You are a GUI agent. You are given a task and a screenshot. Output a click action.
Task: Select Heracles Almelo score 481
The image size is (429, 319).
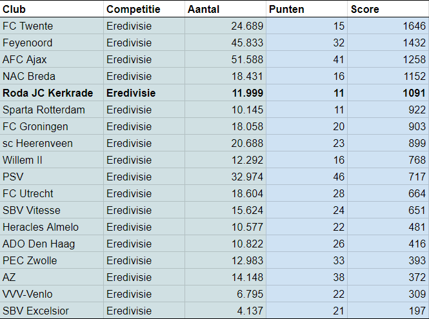pyautogui.click(x=387, y=227)
